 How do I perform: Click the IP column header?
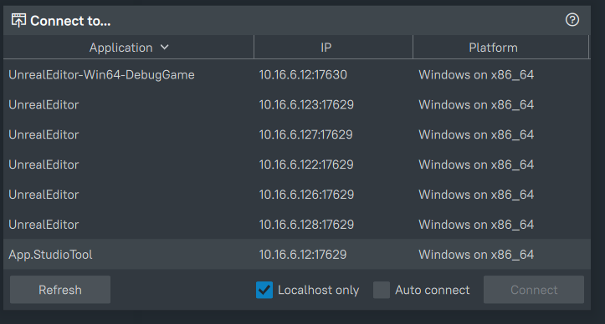click(x=333, y=47)
